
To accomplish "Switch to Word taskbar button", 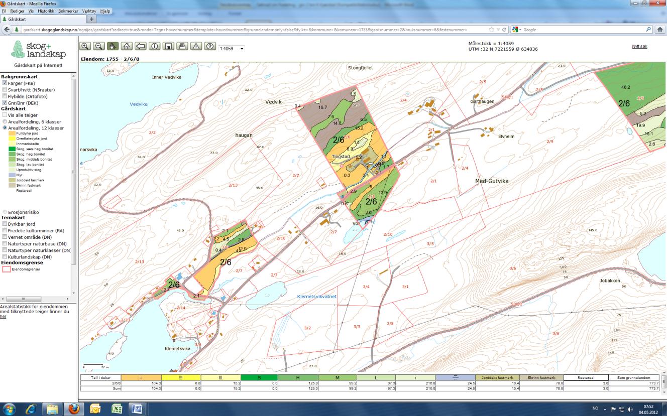I will 138,408.
